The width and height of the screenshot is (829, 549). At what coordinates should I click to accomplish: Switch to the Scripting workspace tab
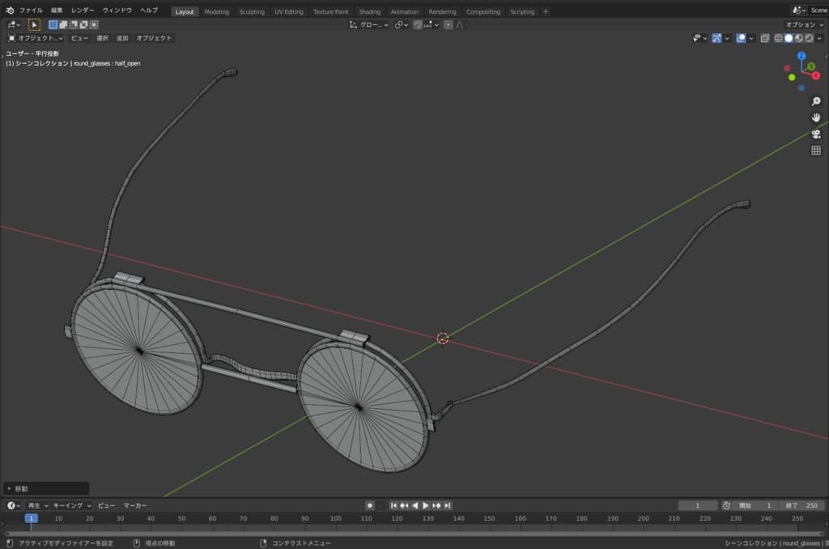pyautogui.click(x=522, y=11)
